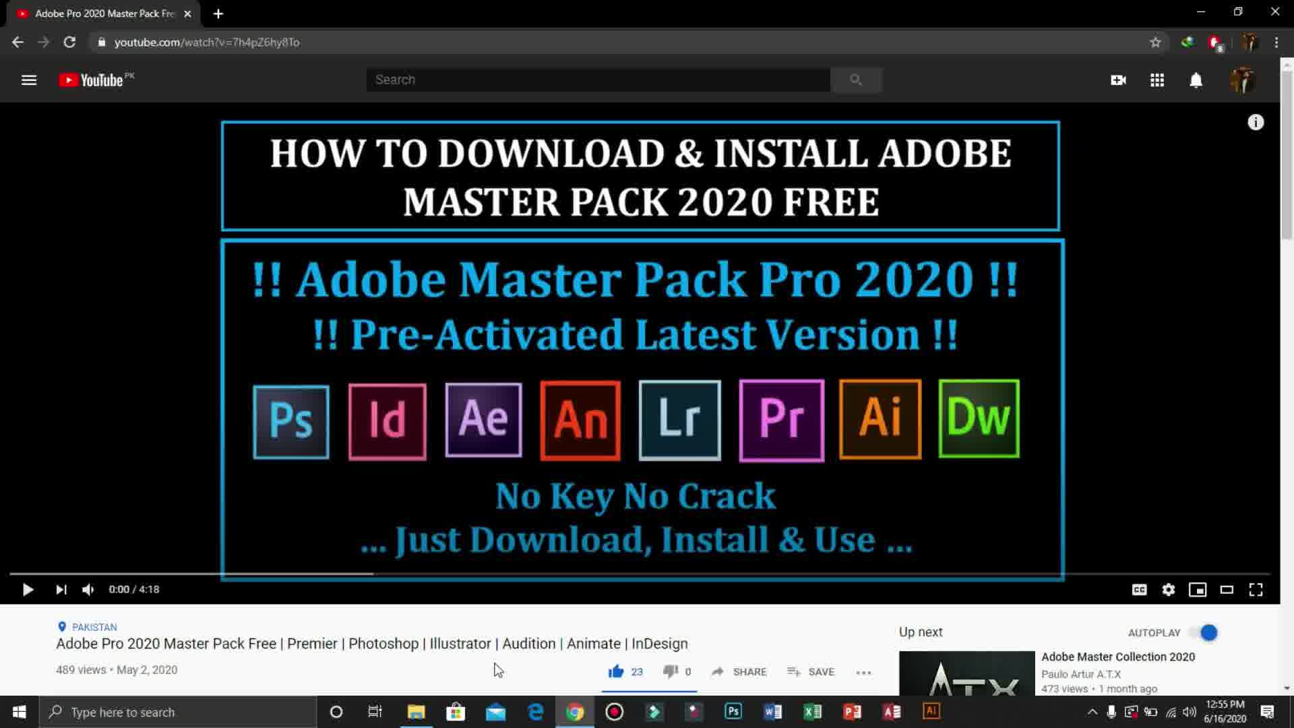Reload the page
This screenshot has height=728, width=1294.
[69, 42]
